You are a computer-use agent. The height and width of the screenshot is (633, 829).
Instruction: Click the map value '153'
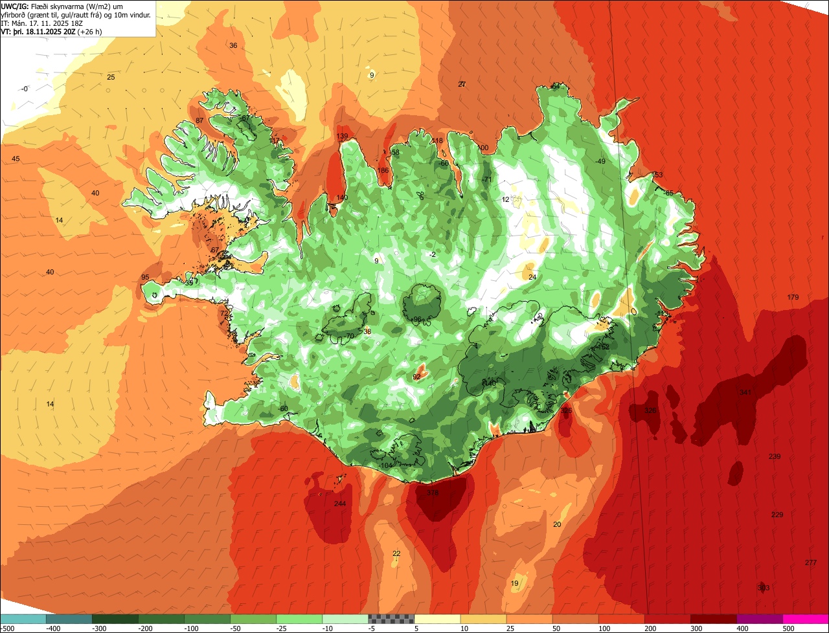pyautogui.click(x=657, y=175)
